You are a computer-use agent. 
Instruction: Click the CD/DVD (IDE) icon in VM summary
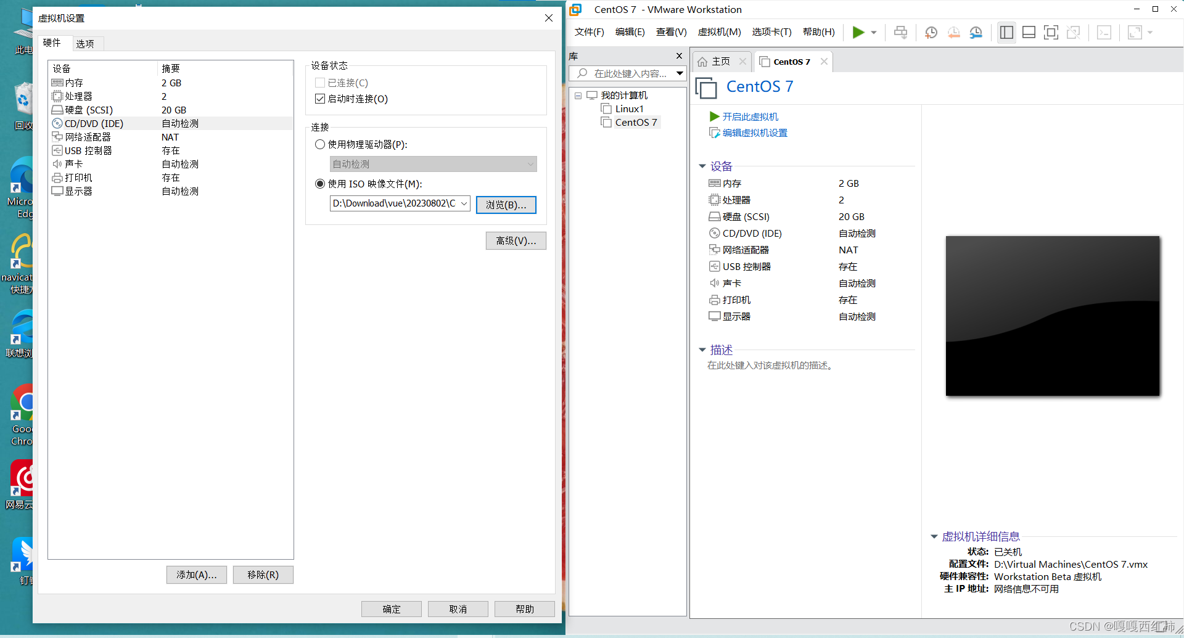click(x=715, y=233)
